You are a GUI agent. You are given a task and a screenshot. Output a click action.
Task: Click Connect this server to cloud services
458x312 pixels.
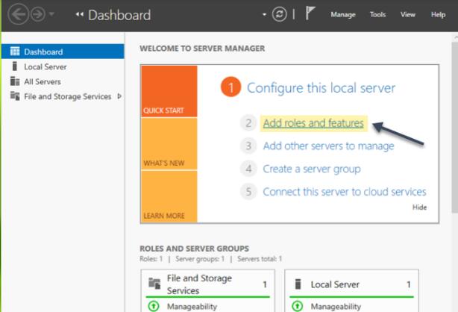(x=345, y=192)
